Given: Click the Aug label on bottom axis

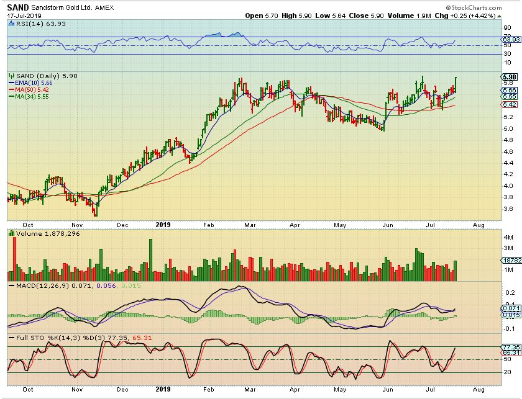Looking at the screenshot, I should pos(478,389).
